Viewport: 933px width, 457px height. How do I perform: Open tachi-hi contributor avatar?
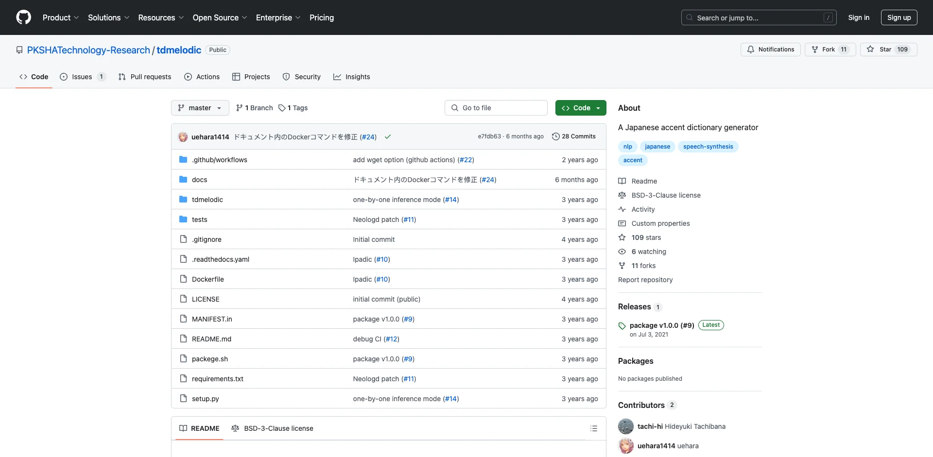coord(626,426)
